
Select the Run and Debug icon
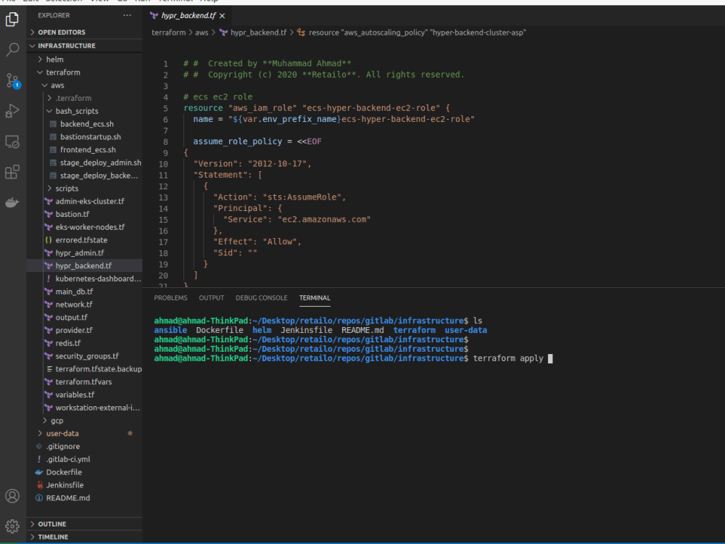pos(12,110)
